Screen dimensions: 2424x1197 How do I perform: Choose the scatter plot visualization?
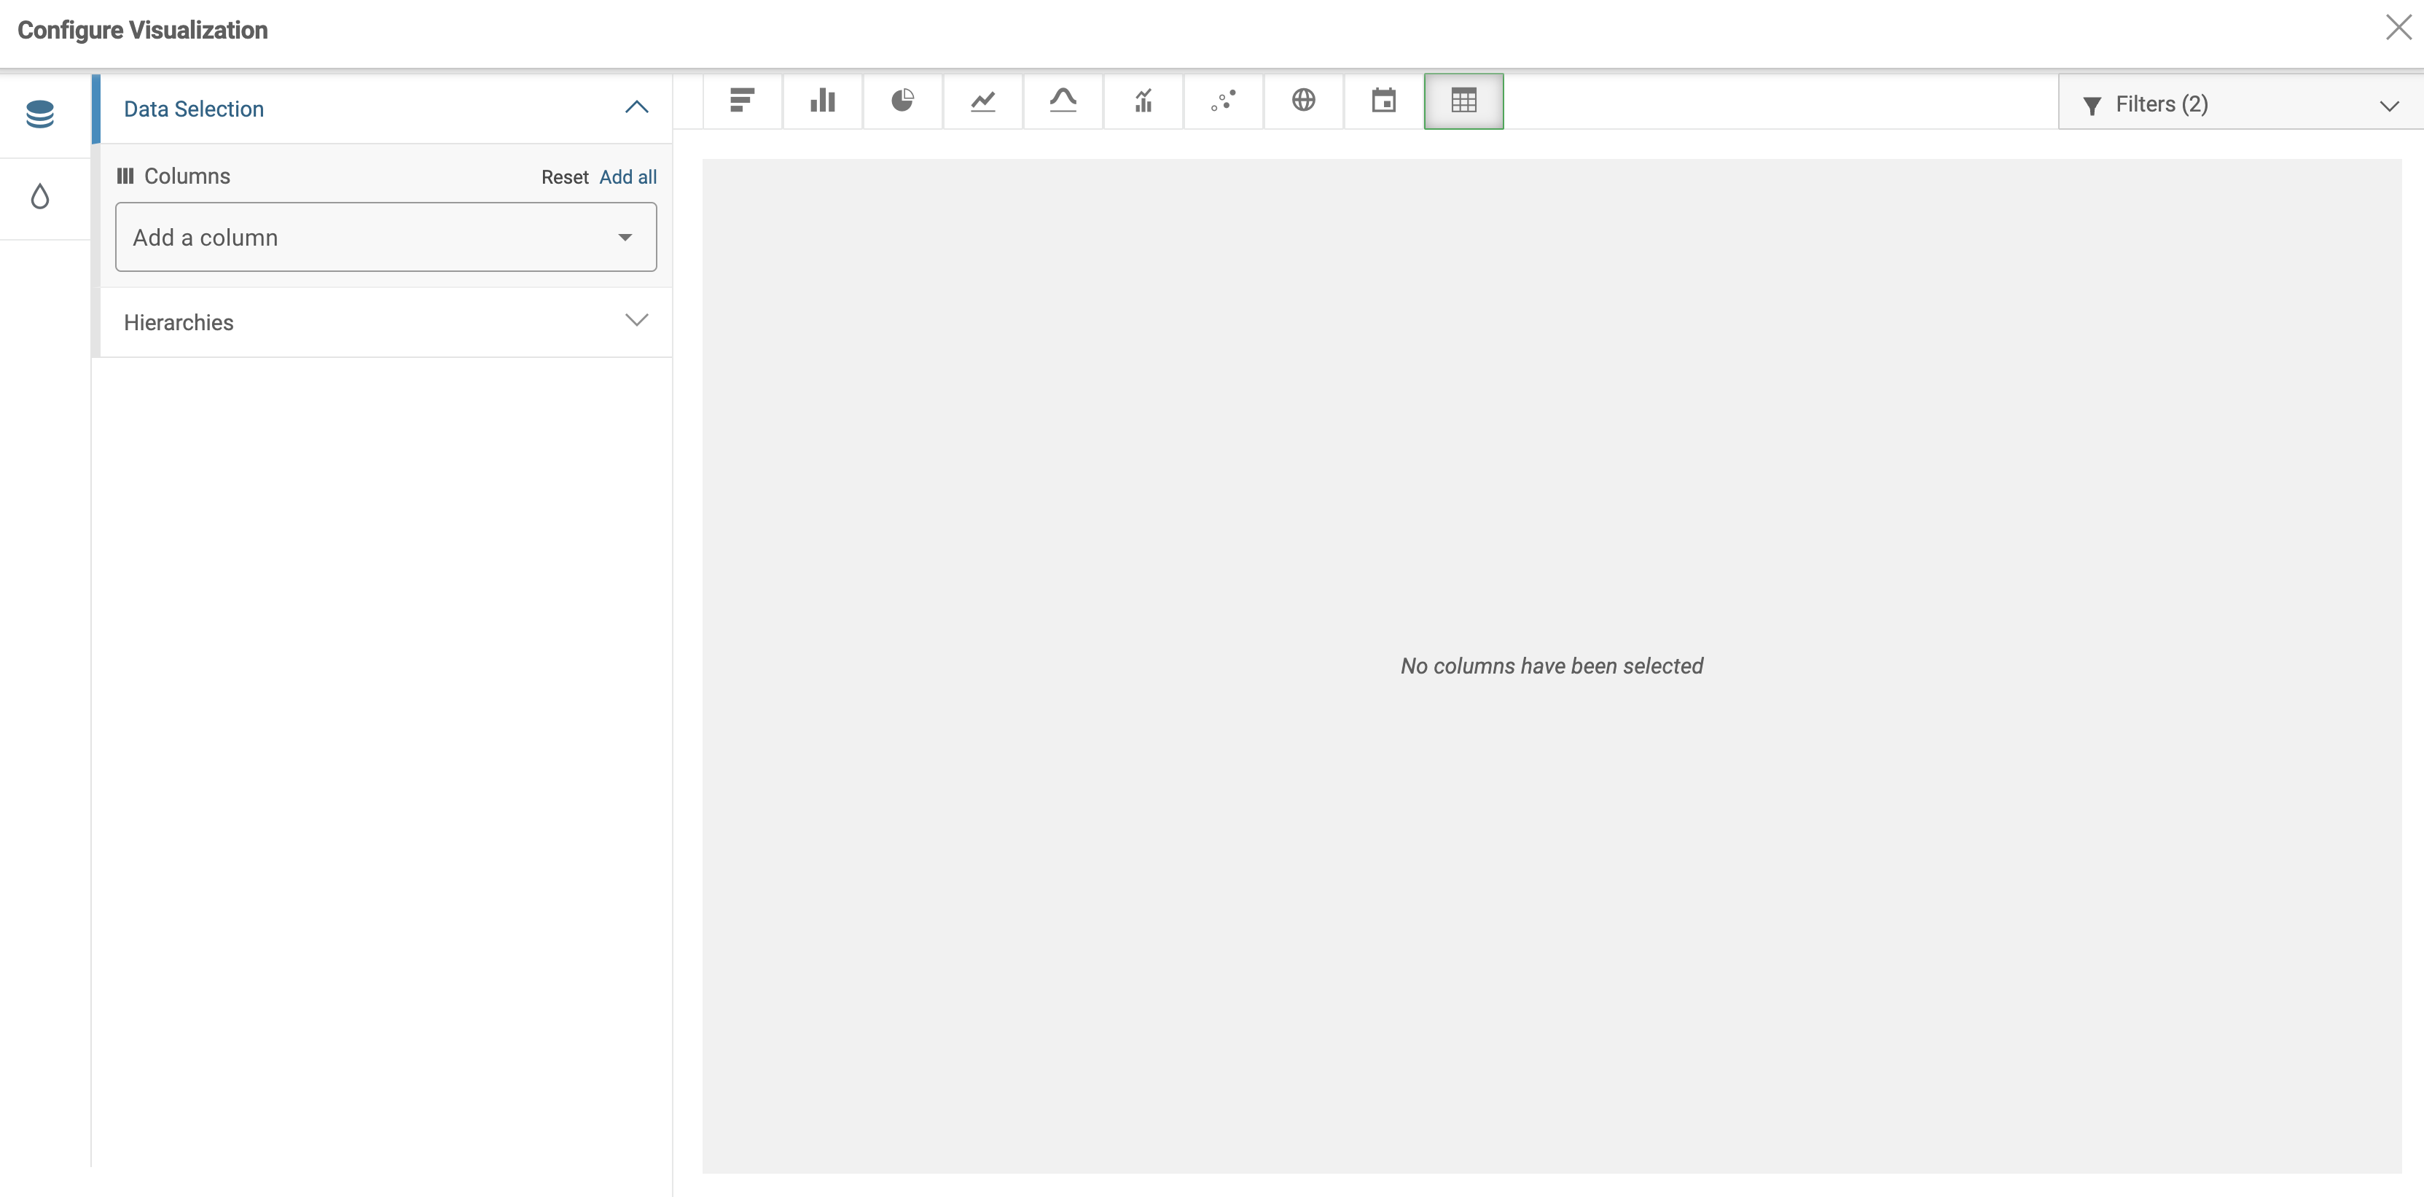(1223, 101)
